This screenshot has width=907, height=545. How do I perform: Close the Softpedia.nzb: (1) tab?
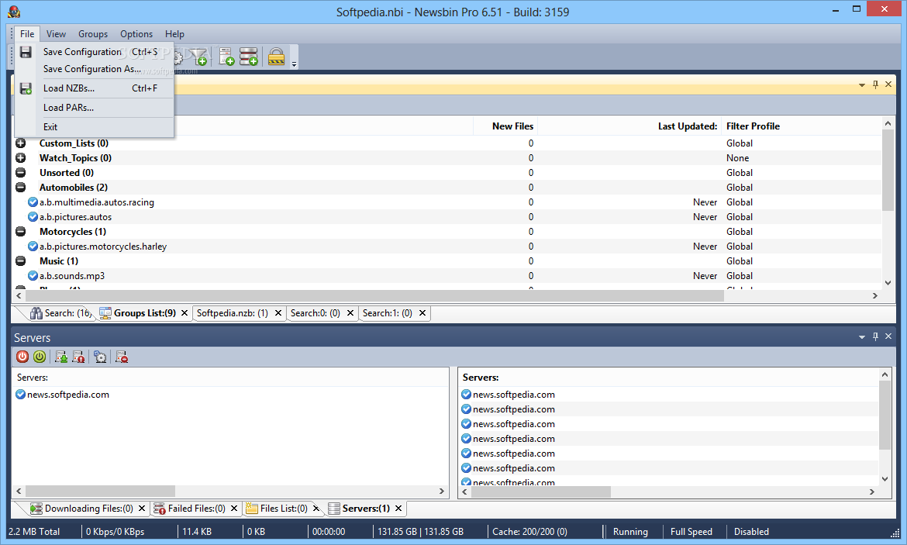coord(278,313)
